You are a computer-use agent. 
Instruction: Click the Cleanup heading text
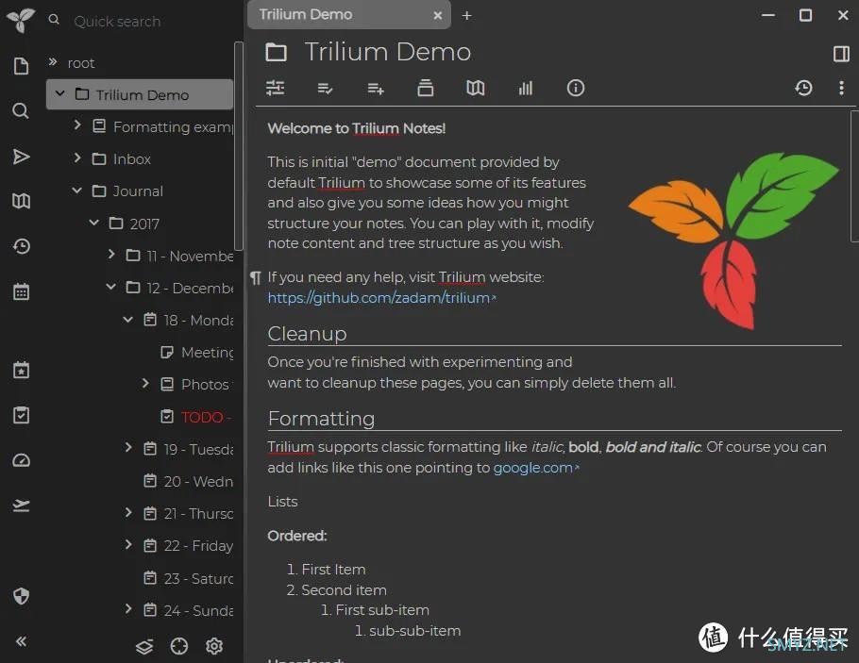[x=308, y=334]
